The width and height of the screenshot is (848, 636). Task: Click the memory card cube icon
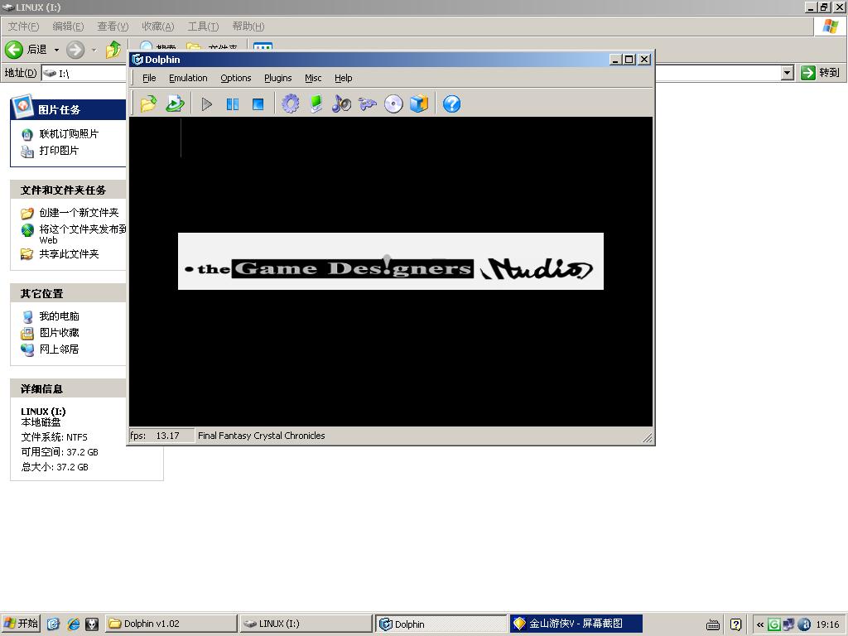point(418,104)
